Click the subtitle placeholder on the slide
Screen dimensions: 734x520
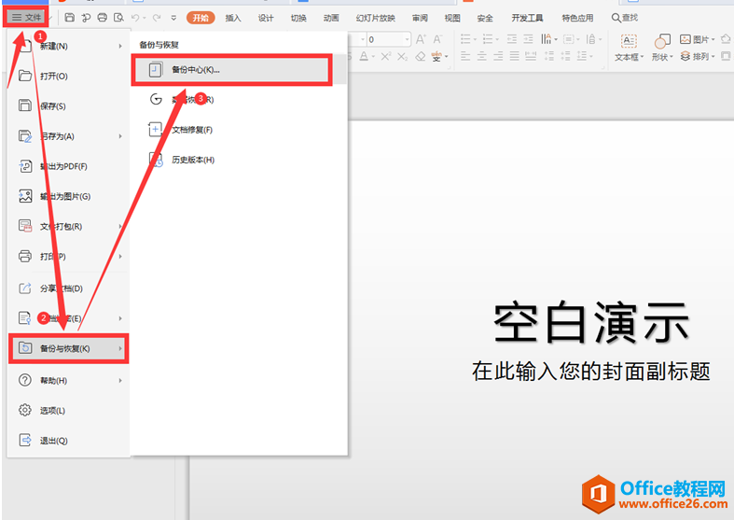tap(590, 372)
